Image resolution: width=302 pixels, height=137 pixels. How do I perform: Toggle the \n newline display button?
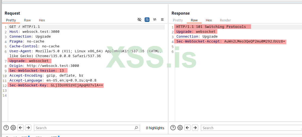point(155,19)
